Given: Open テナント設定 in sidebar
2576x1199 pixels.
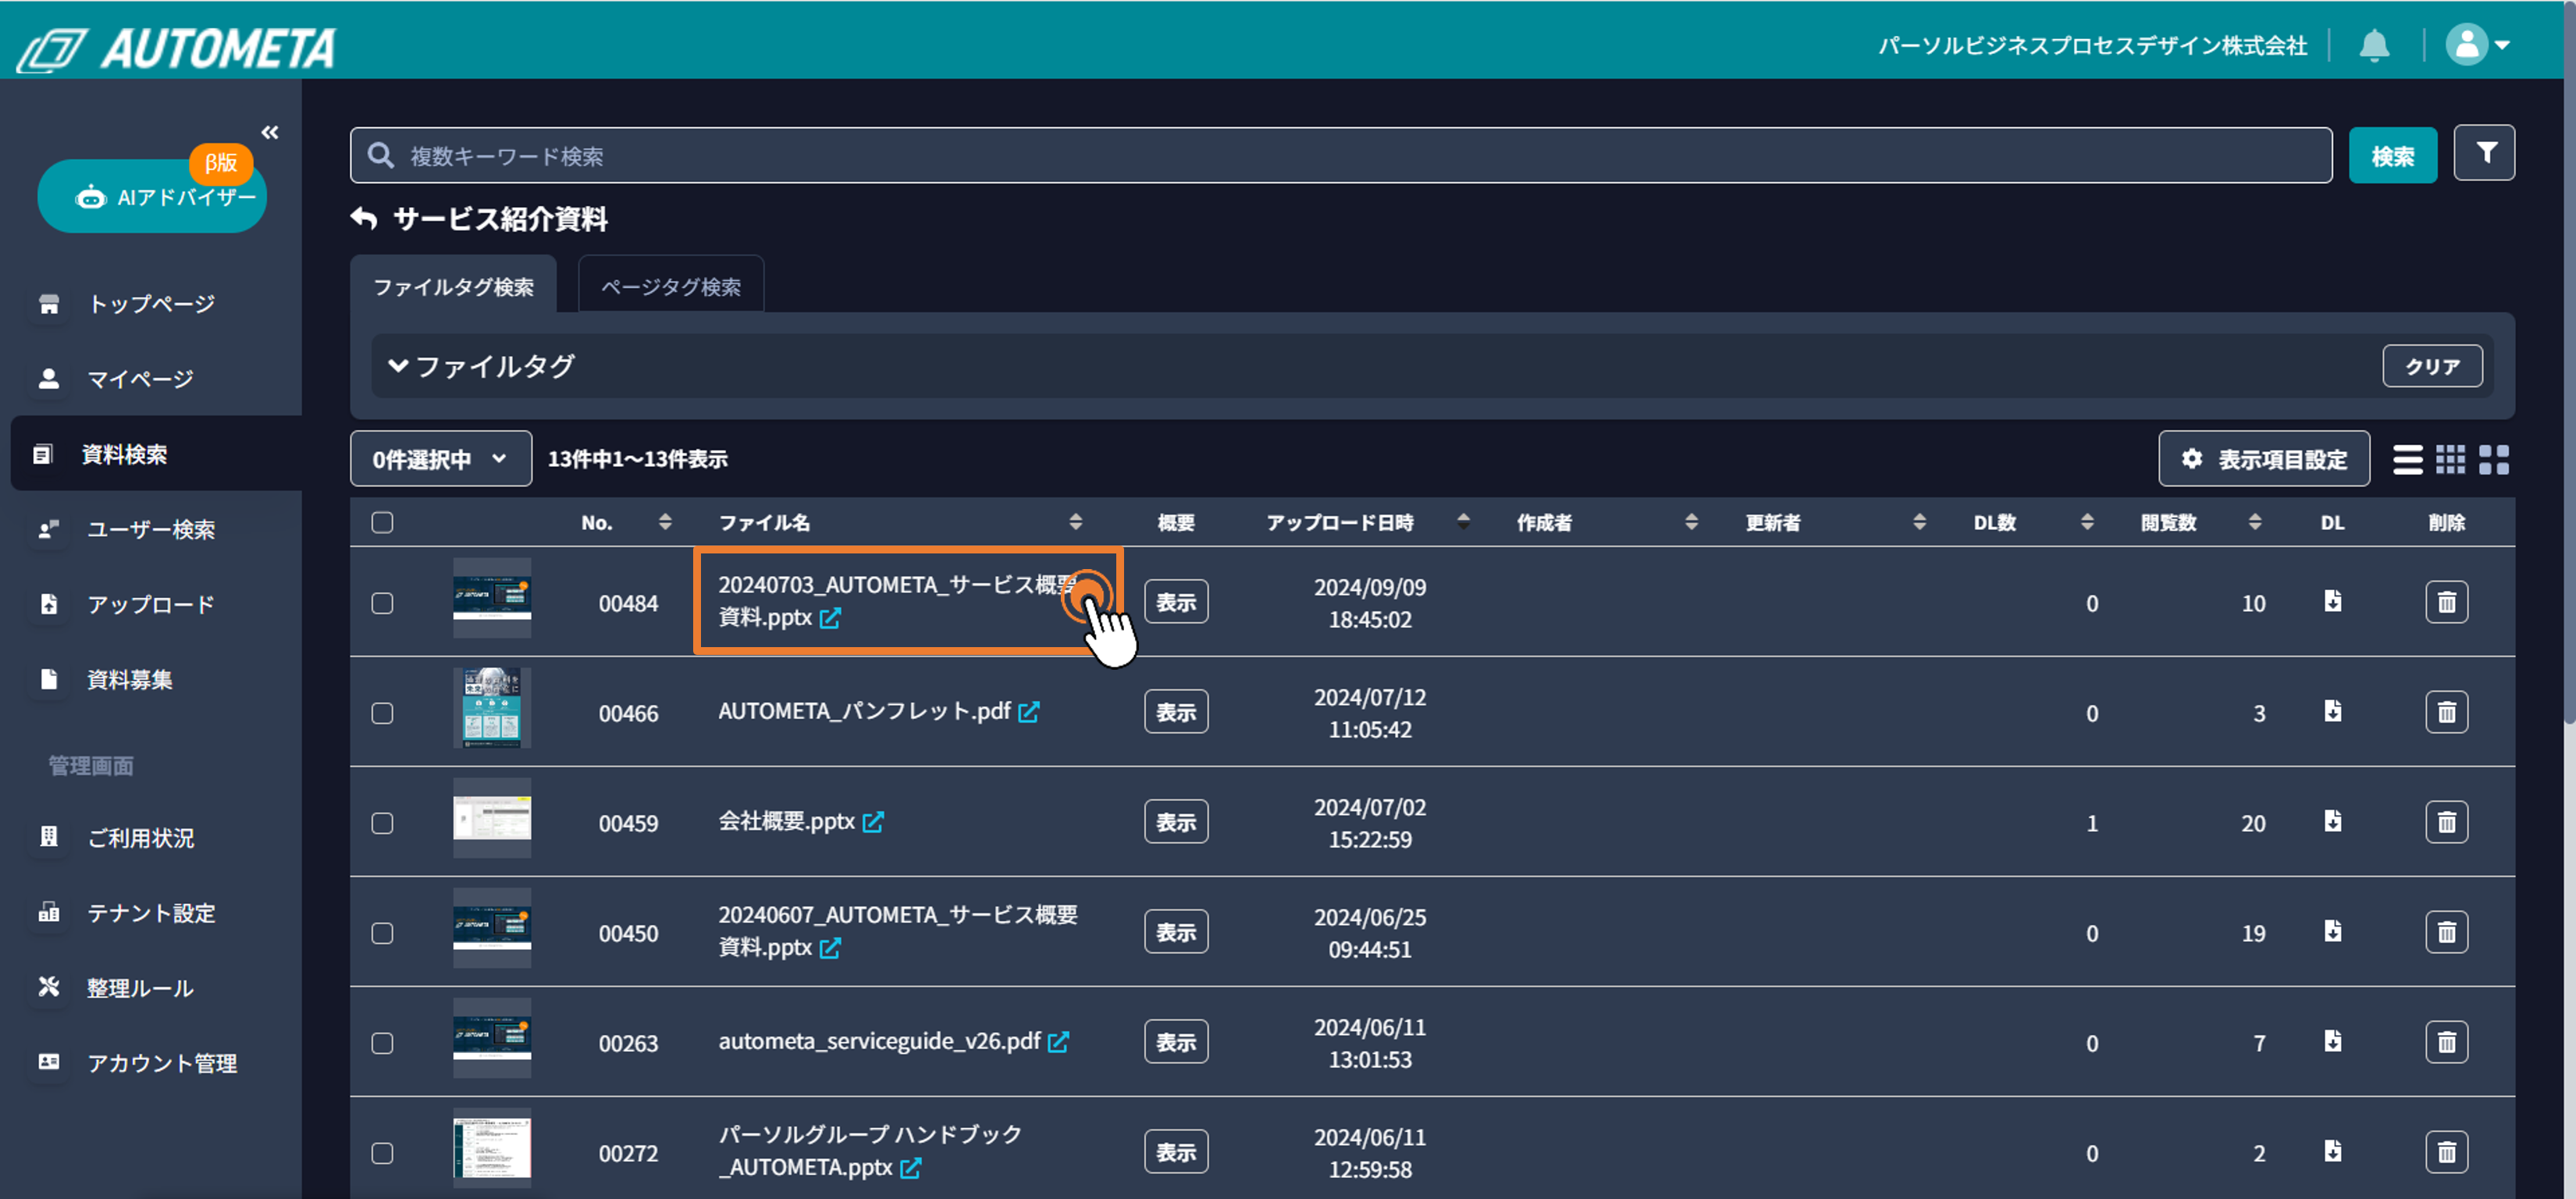Looking at the screenshot, I should tap(151, 912).
